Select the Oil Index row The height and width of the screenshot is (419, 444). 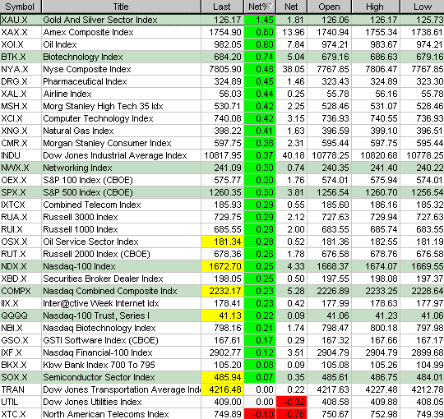tap(222, 44)
